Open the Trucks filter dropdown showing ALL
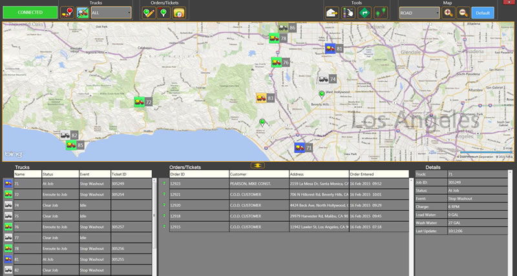 tap(111, 12)
